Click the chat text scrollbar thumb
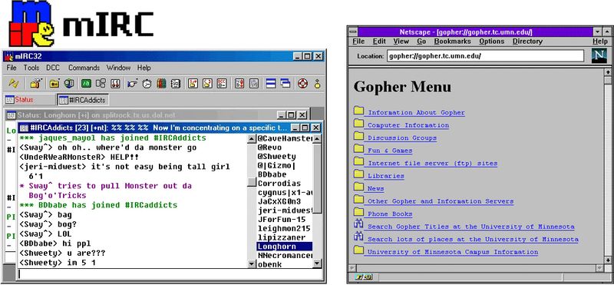614x285 pixels. coord(253,183)
